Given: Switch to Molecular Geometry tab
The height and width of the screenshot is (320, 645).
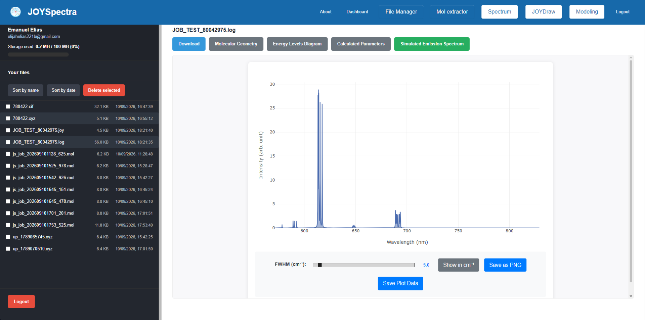Looking at the screenshot, I should click(x=236, y=44).
